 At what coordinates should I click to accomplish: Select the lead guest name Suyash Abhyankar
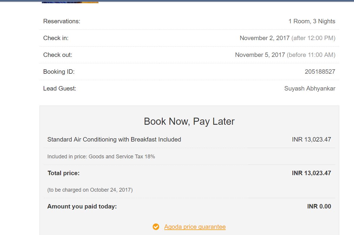point(309,88)
